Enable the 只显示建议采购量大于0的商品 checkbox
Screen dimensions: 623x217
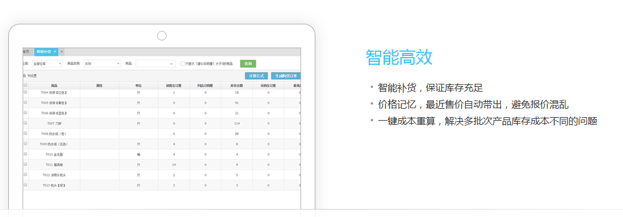(182, 64)
